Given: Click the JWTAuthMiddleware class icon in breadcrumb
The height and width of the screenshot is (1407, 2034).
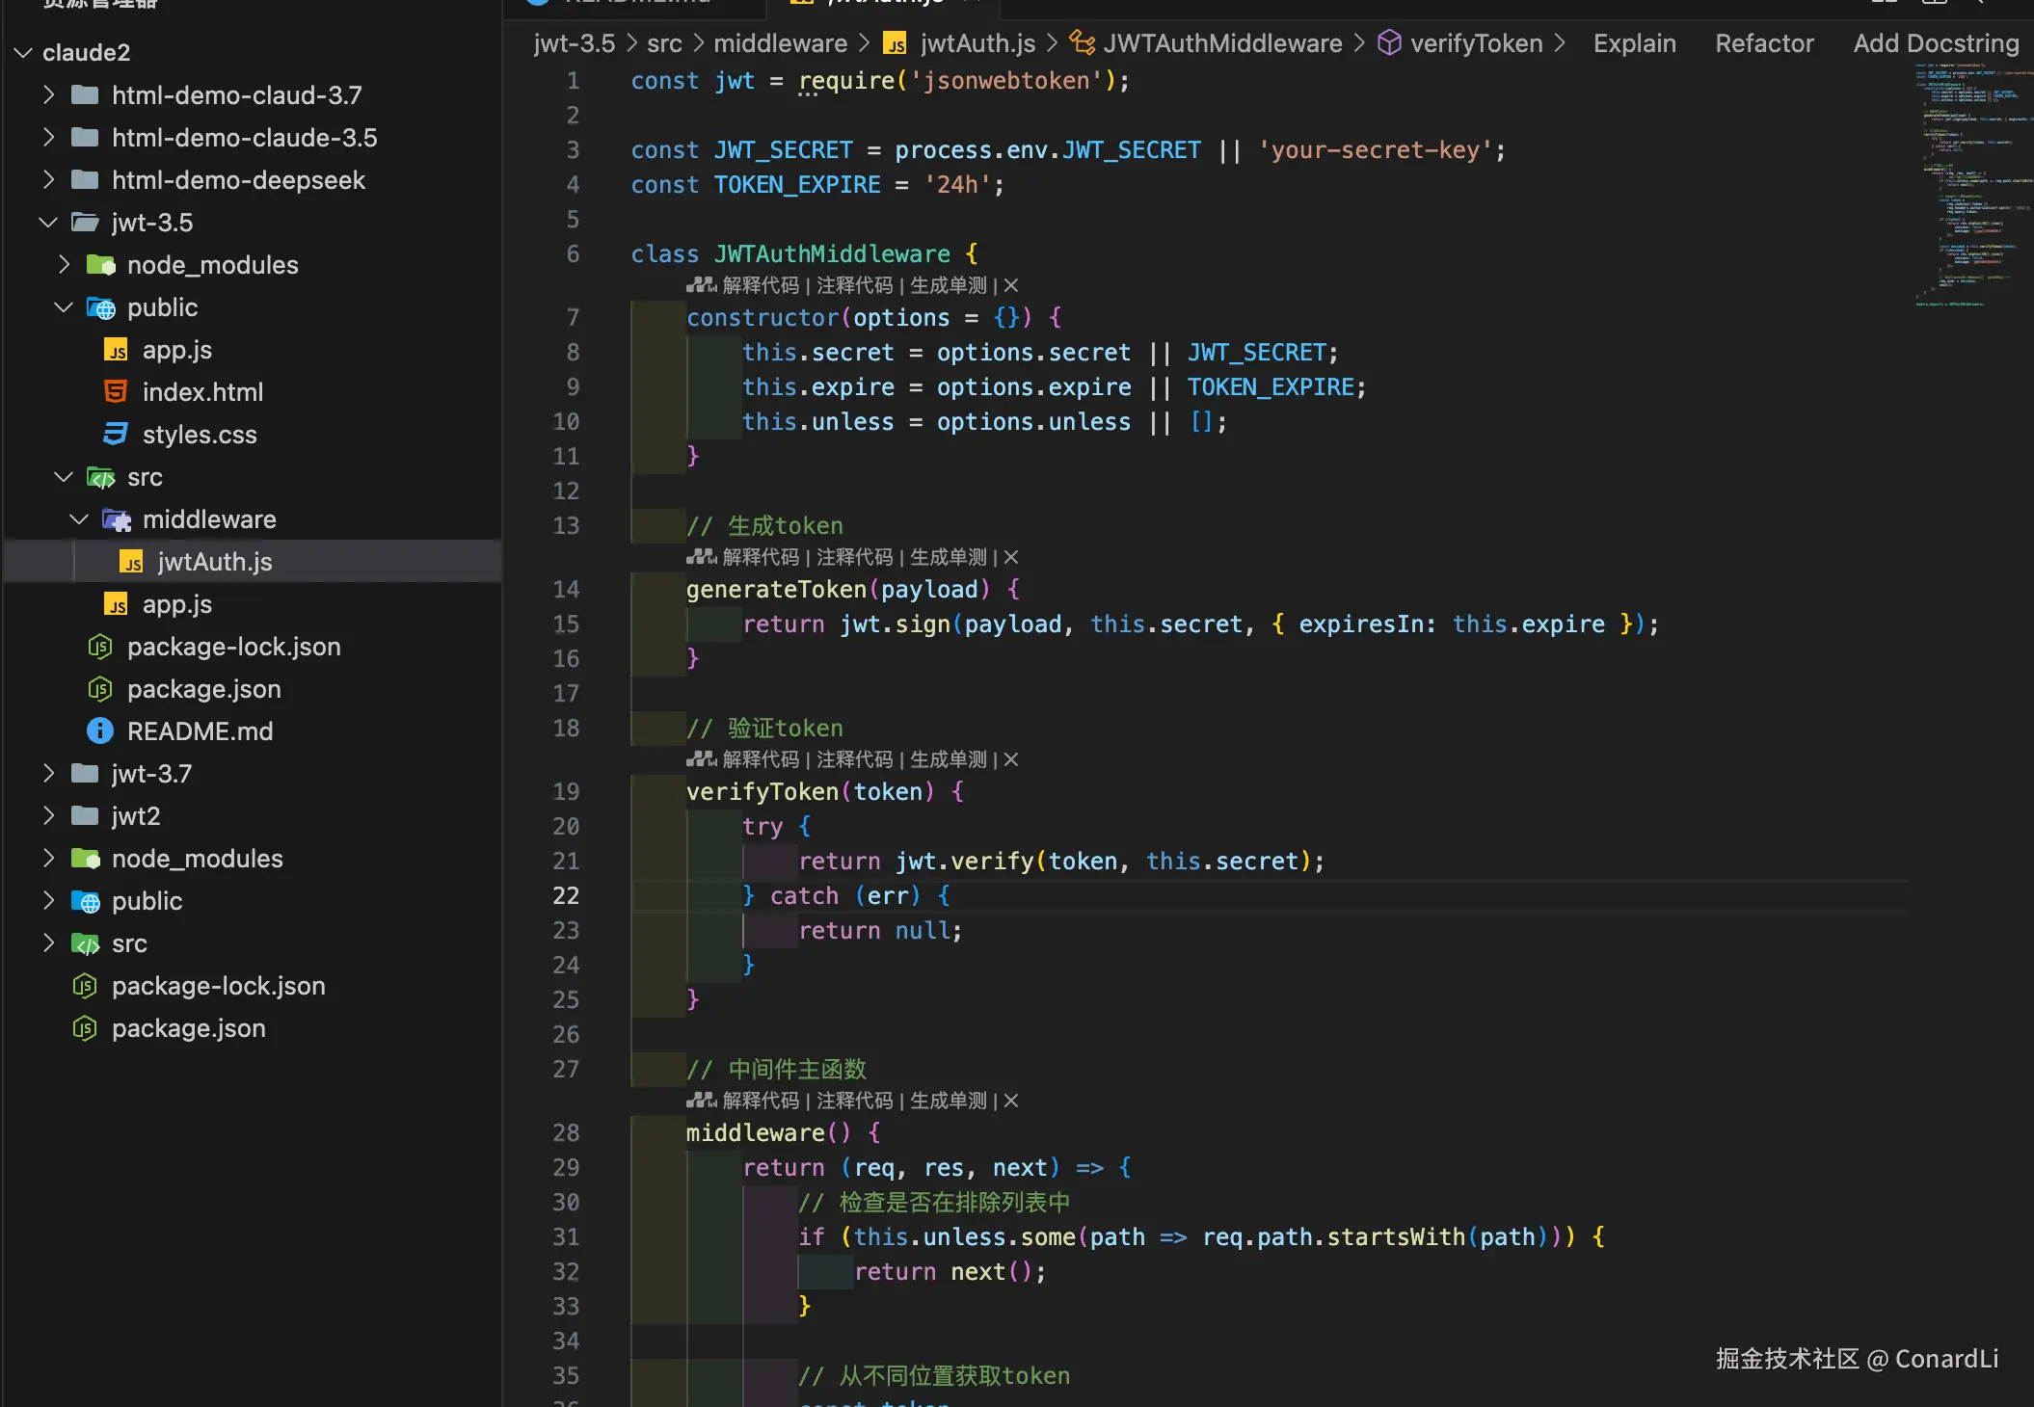Looking at the screenshot, I should coord(1083,43).
